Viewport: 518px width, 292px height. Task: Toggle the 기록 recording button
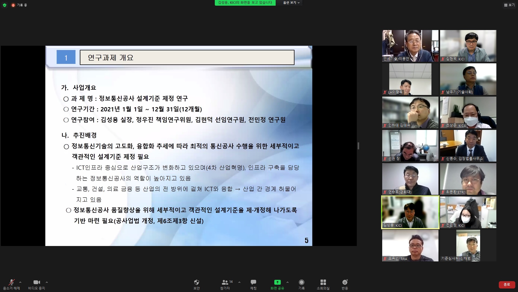click(x=301, y=284)
